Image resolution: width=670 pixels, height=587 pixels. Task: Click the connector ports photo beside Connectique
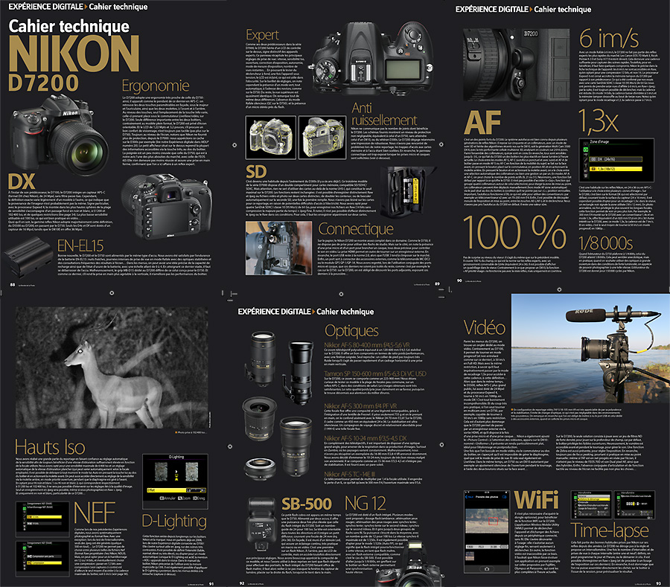pyautogui.click(x=278, y=248)
